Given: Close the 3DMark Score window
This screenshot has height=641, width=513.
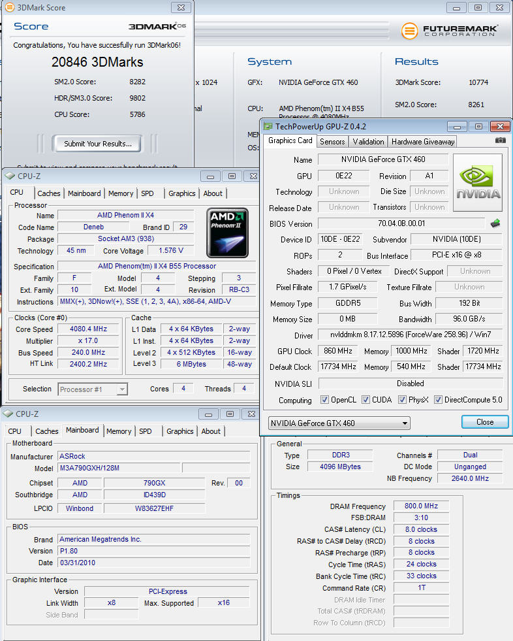Looking at the screenshot, I should [x=181, y=7].
